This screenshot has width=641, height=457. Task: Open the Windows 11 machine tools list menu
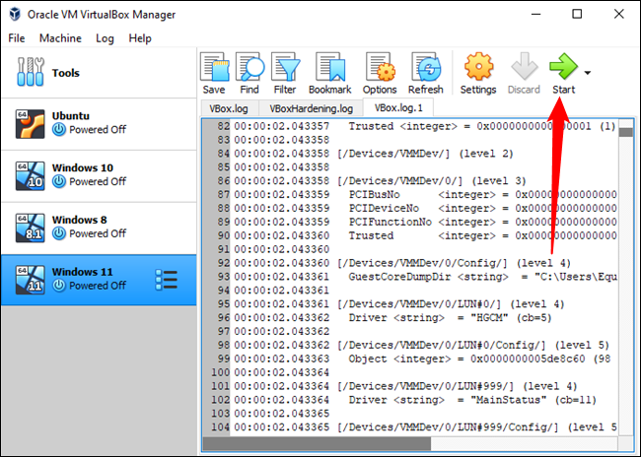tap(166, 280)
